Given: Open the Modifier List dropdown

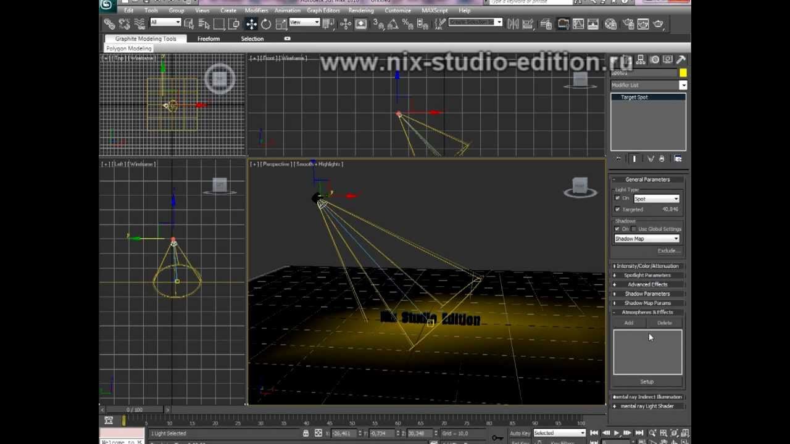Looking at the screenshot, I should pos(649,85).
